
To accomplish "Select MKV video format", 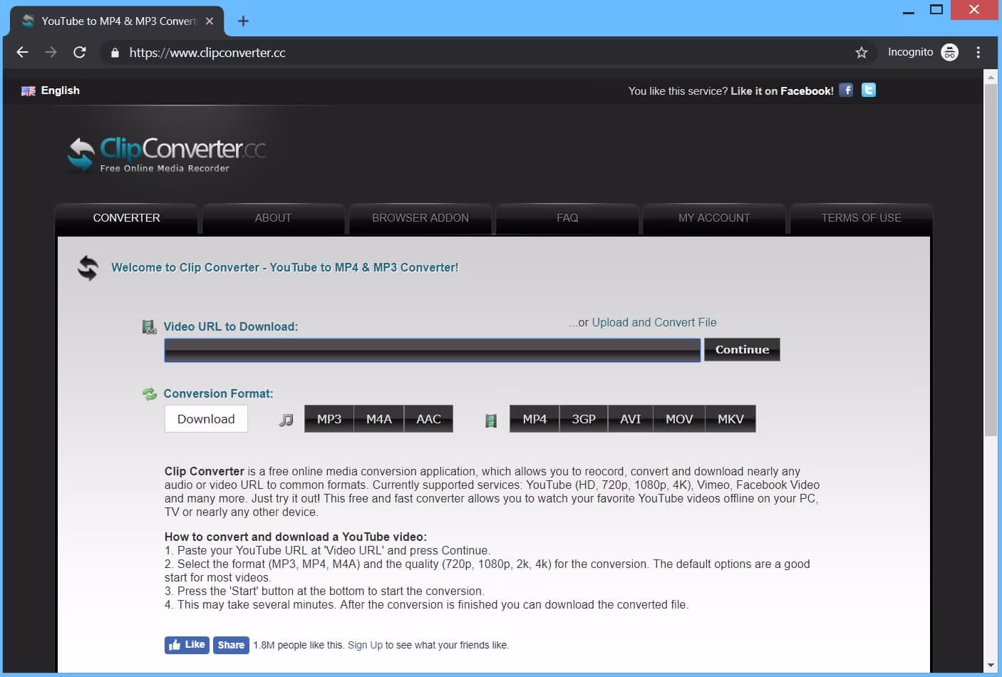I will [x=730, y=419].
